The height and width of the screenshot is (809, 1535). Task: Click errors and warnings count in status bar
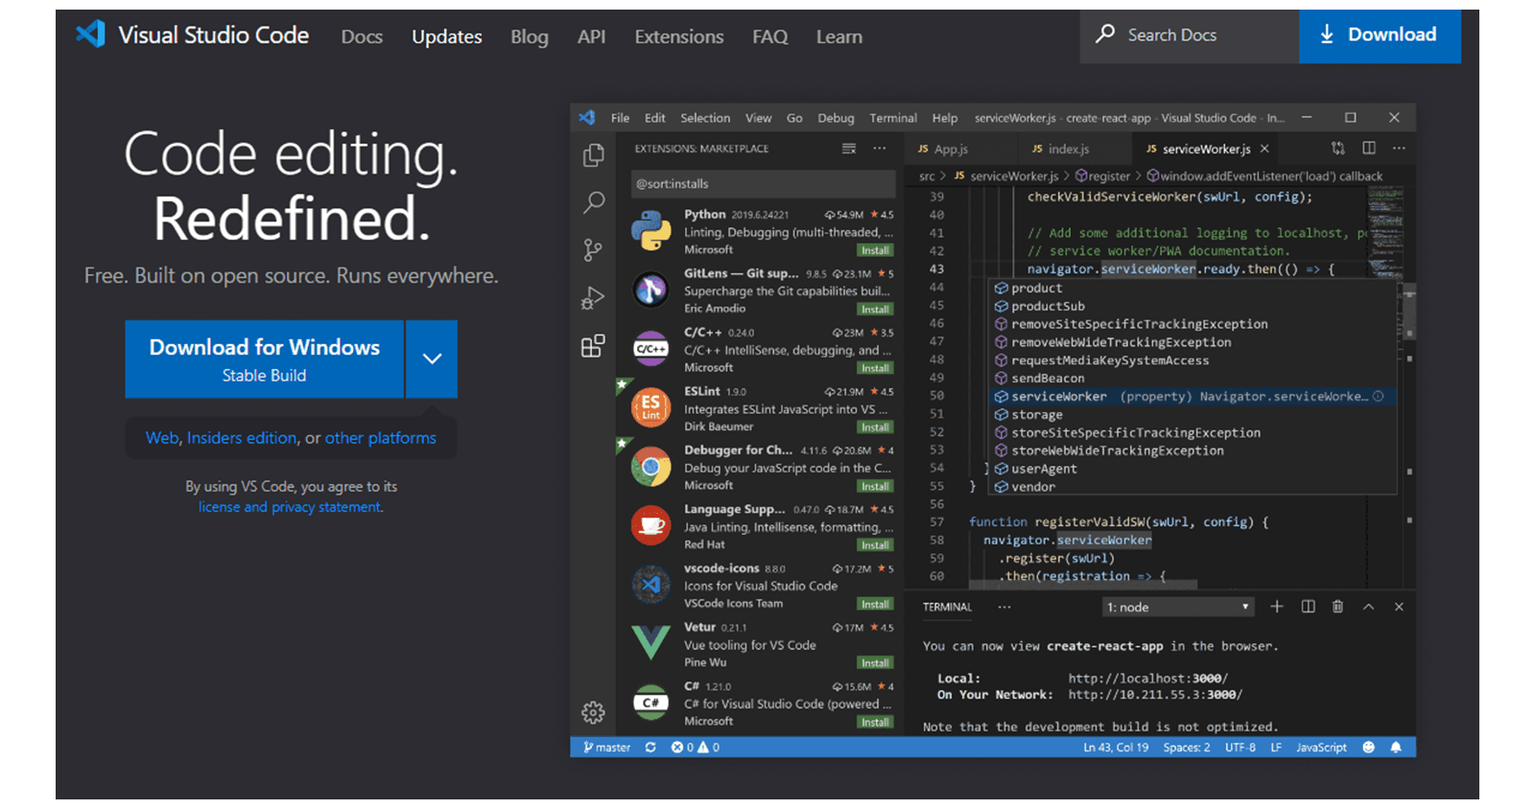click(696, 748)
